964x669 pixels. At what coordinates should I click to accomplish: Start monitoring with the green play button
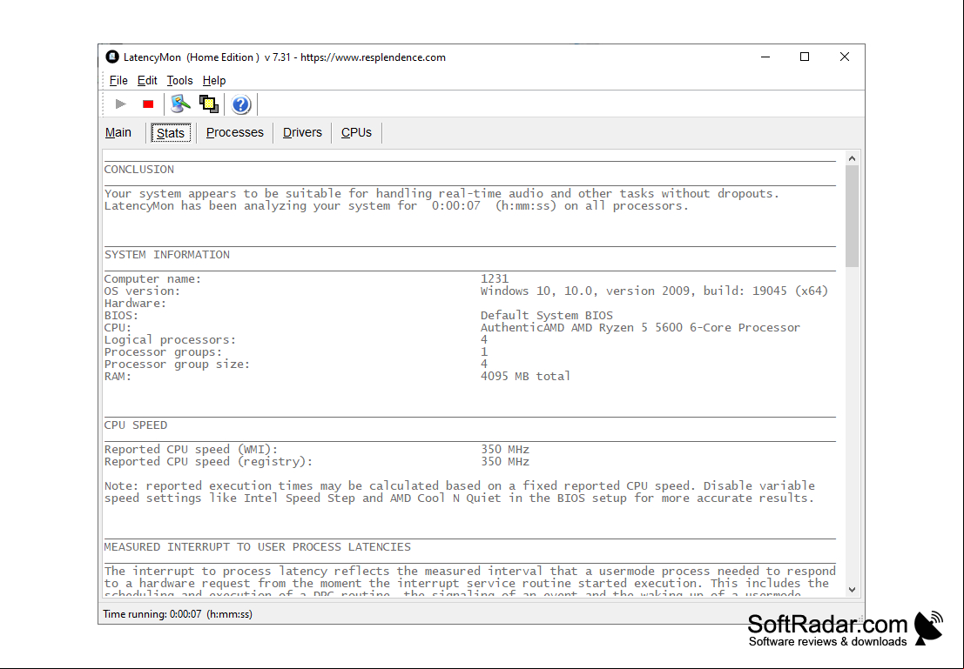(121, 104)
